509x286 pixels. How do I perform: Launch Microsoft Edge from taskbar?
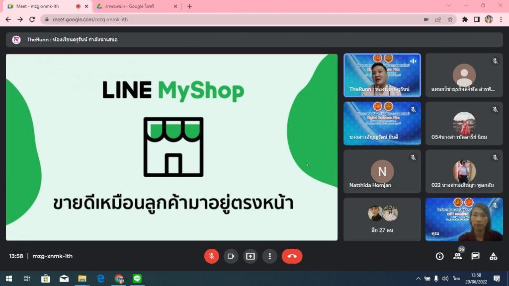[100, 279]
